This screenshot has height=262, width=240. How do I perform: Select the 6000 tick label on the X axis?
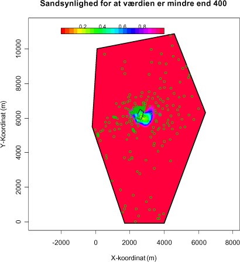tap(199, 243)
